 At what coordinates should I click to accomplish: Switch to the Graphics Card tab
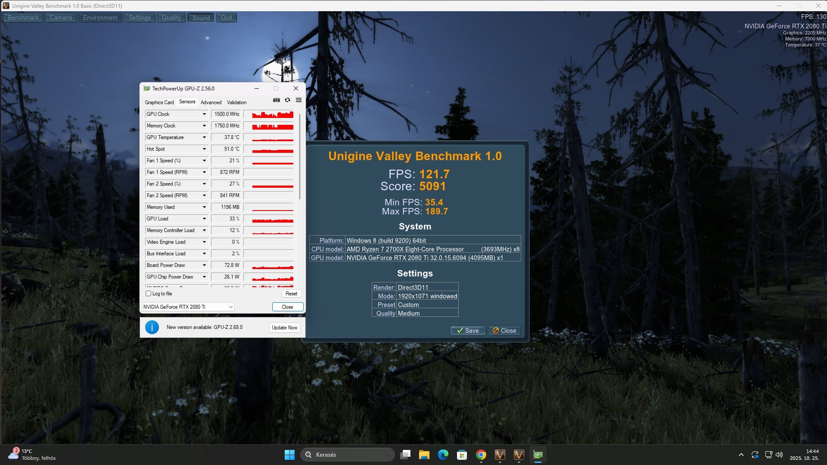(159, 102)
